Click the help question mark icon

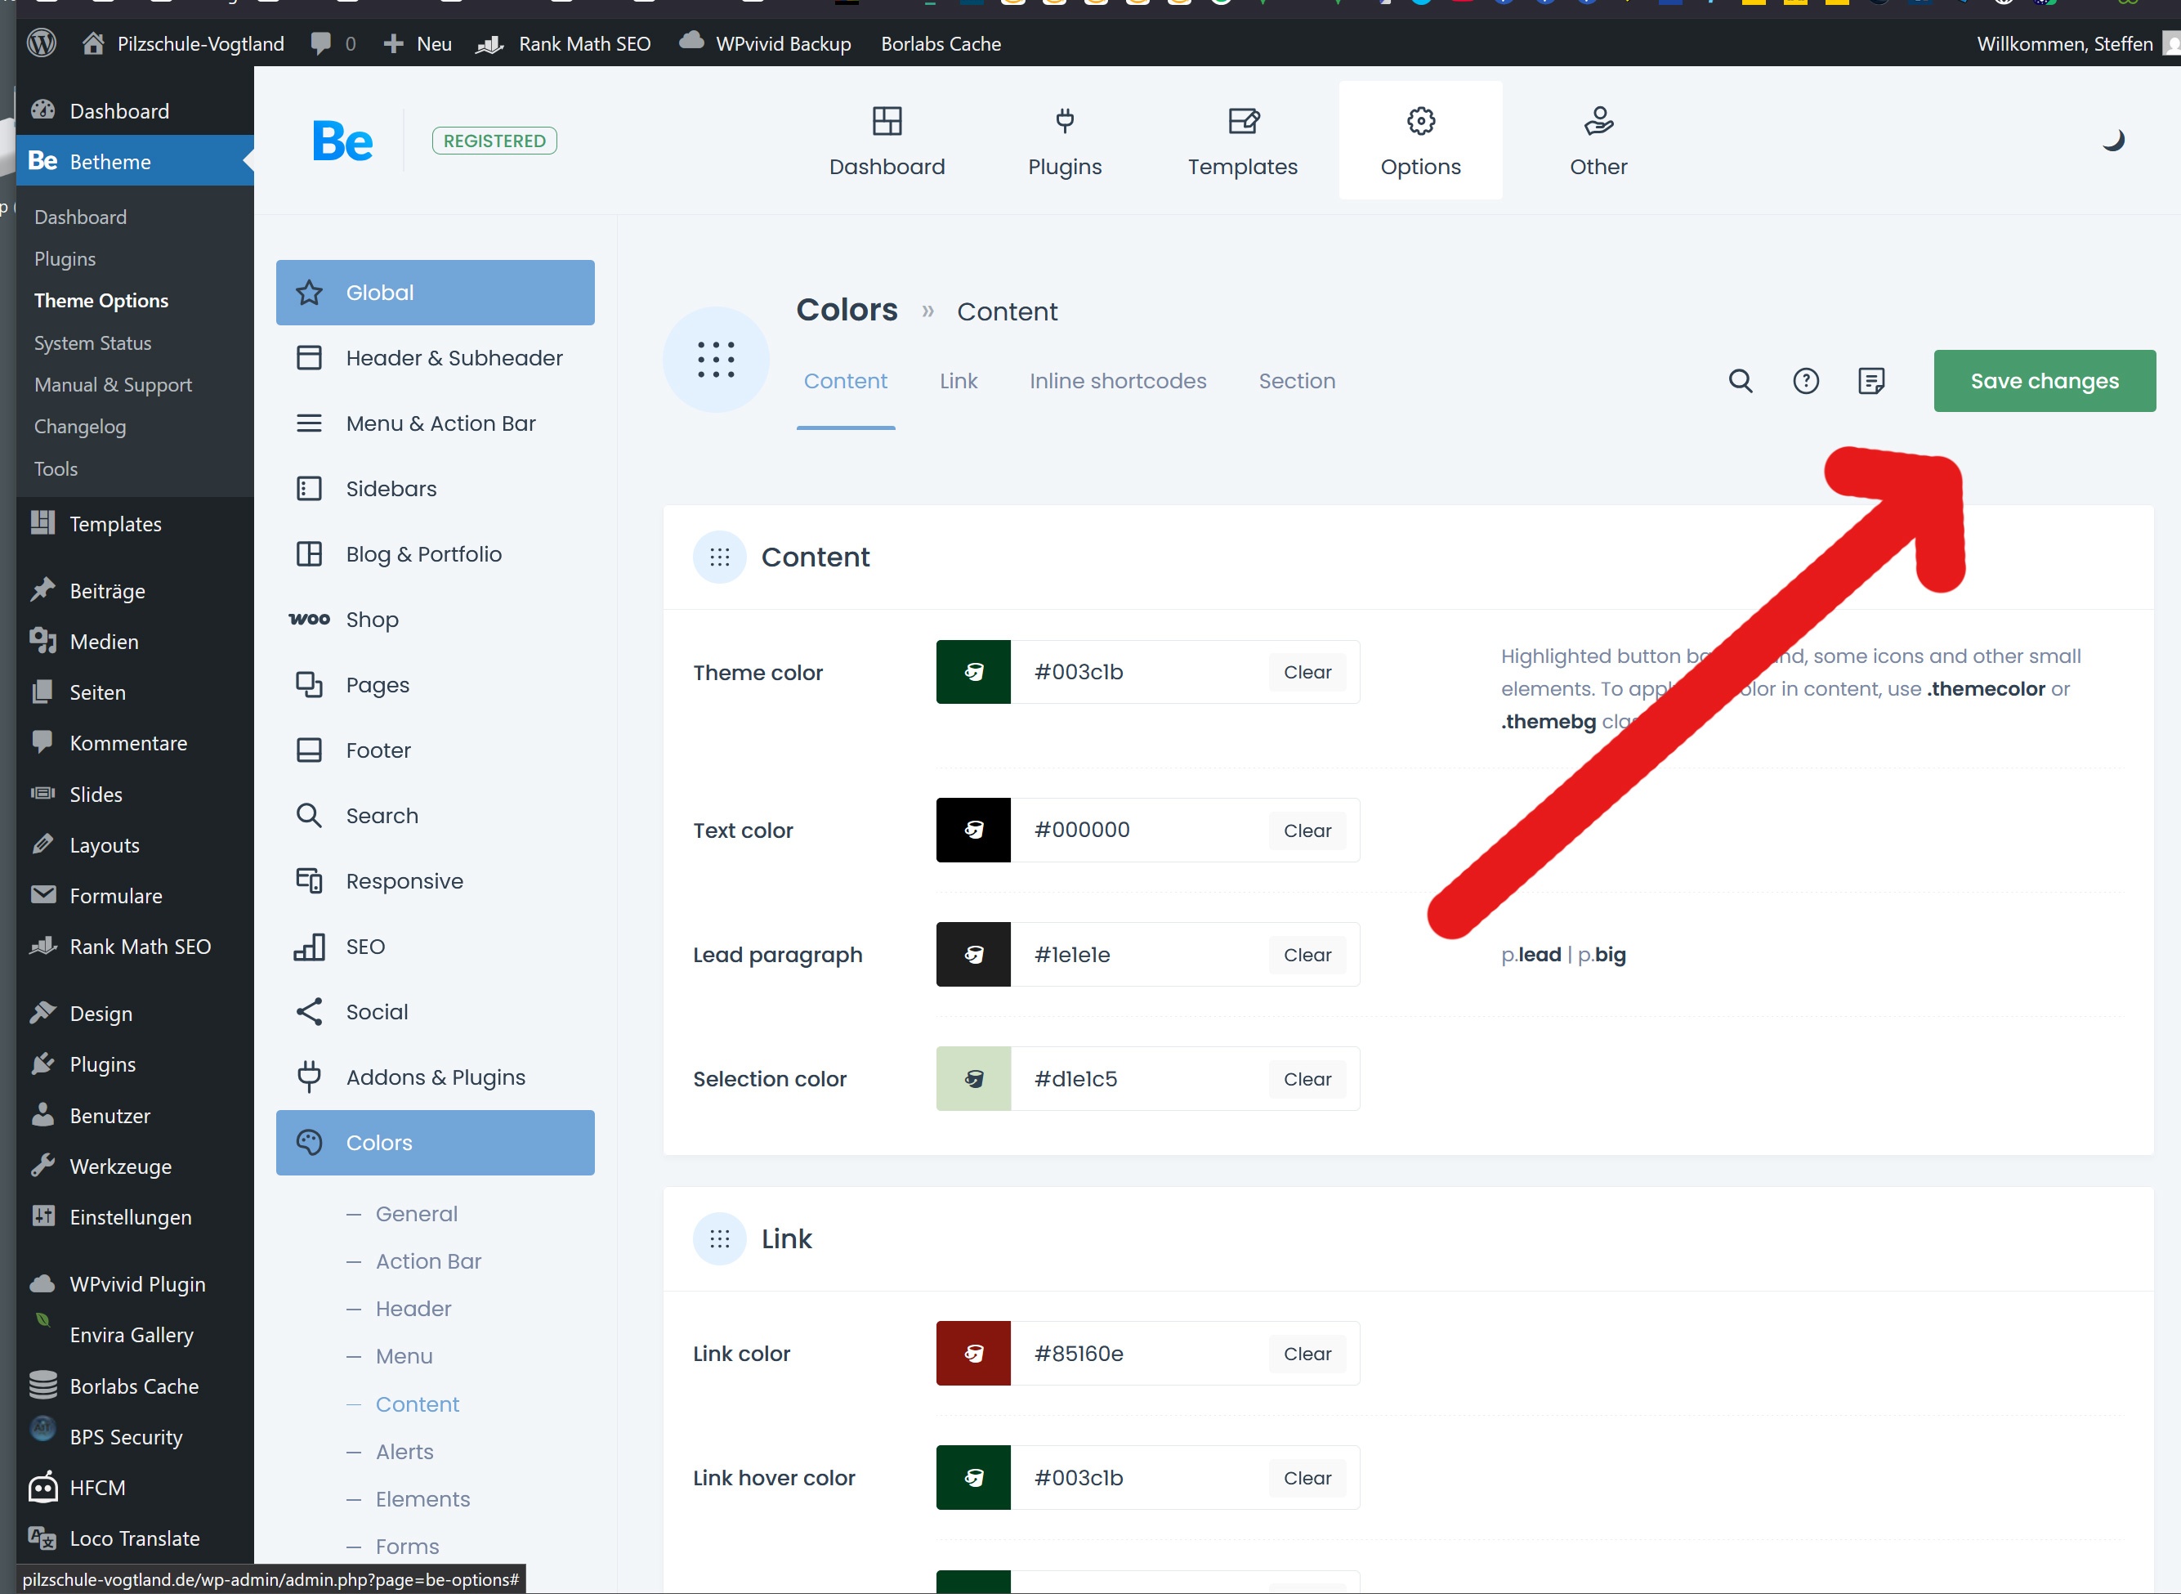1806,381
